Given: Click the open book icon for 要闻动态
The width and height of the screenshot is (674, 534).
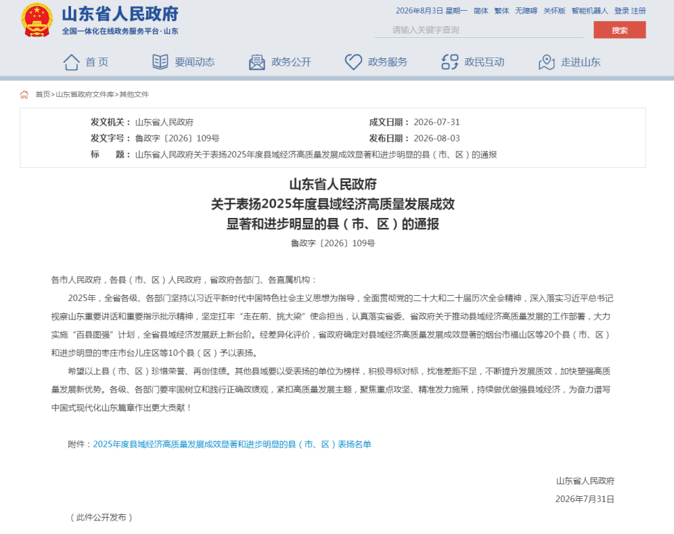Looking at the screenshot, I should tap(160, 62).
